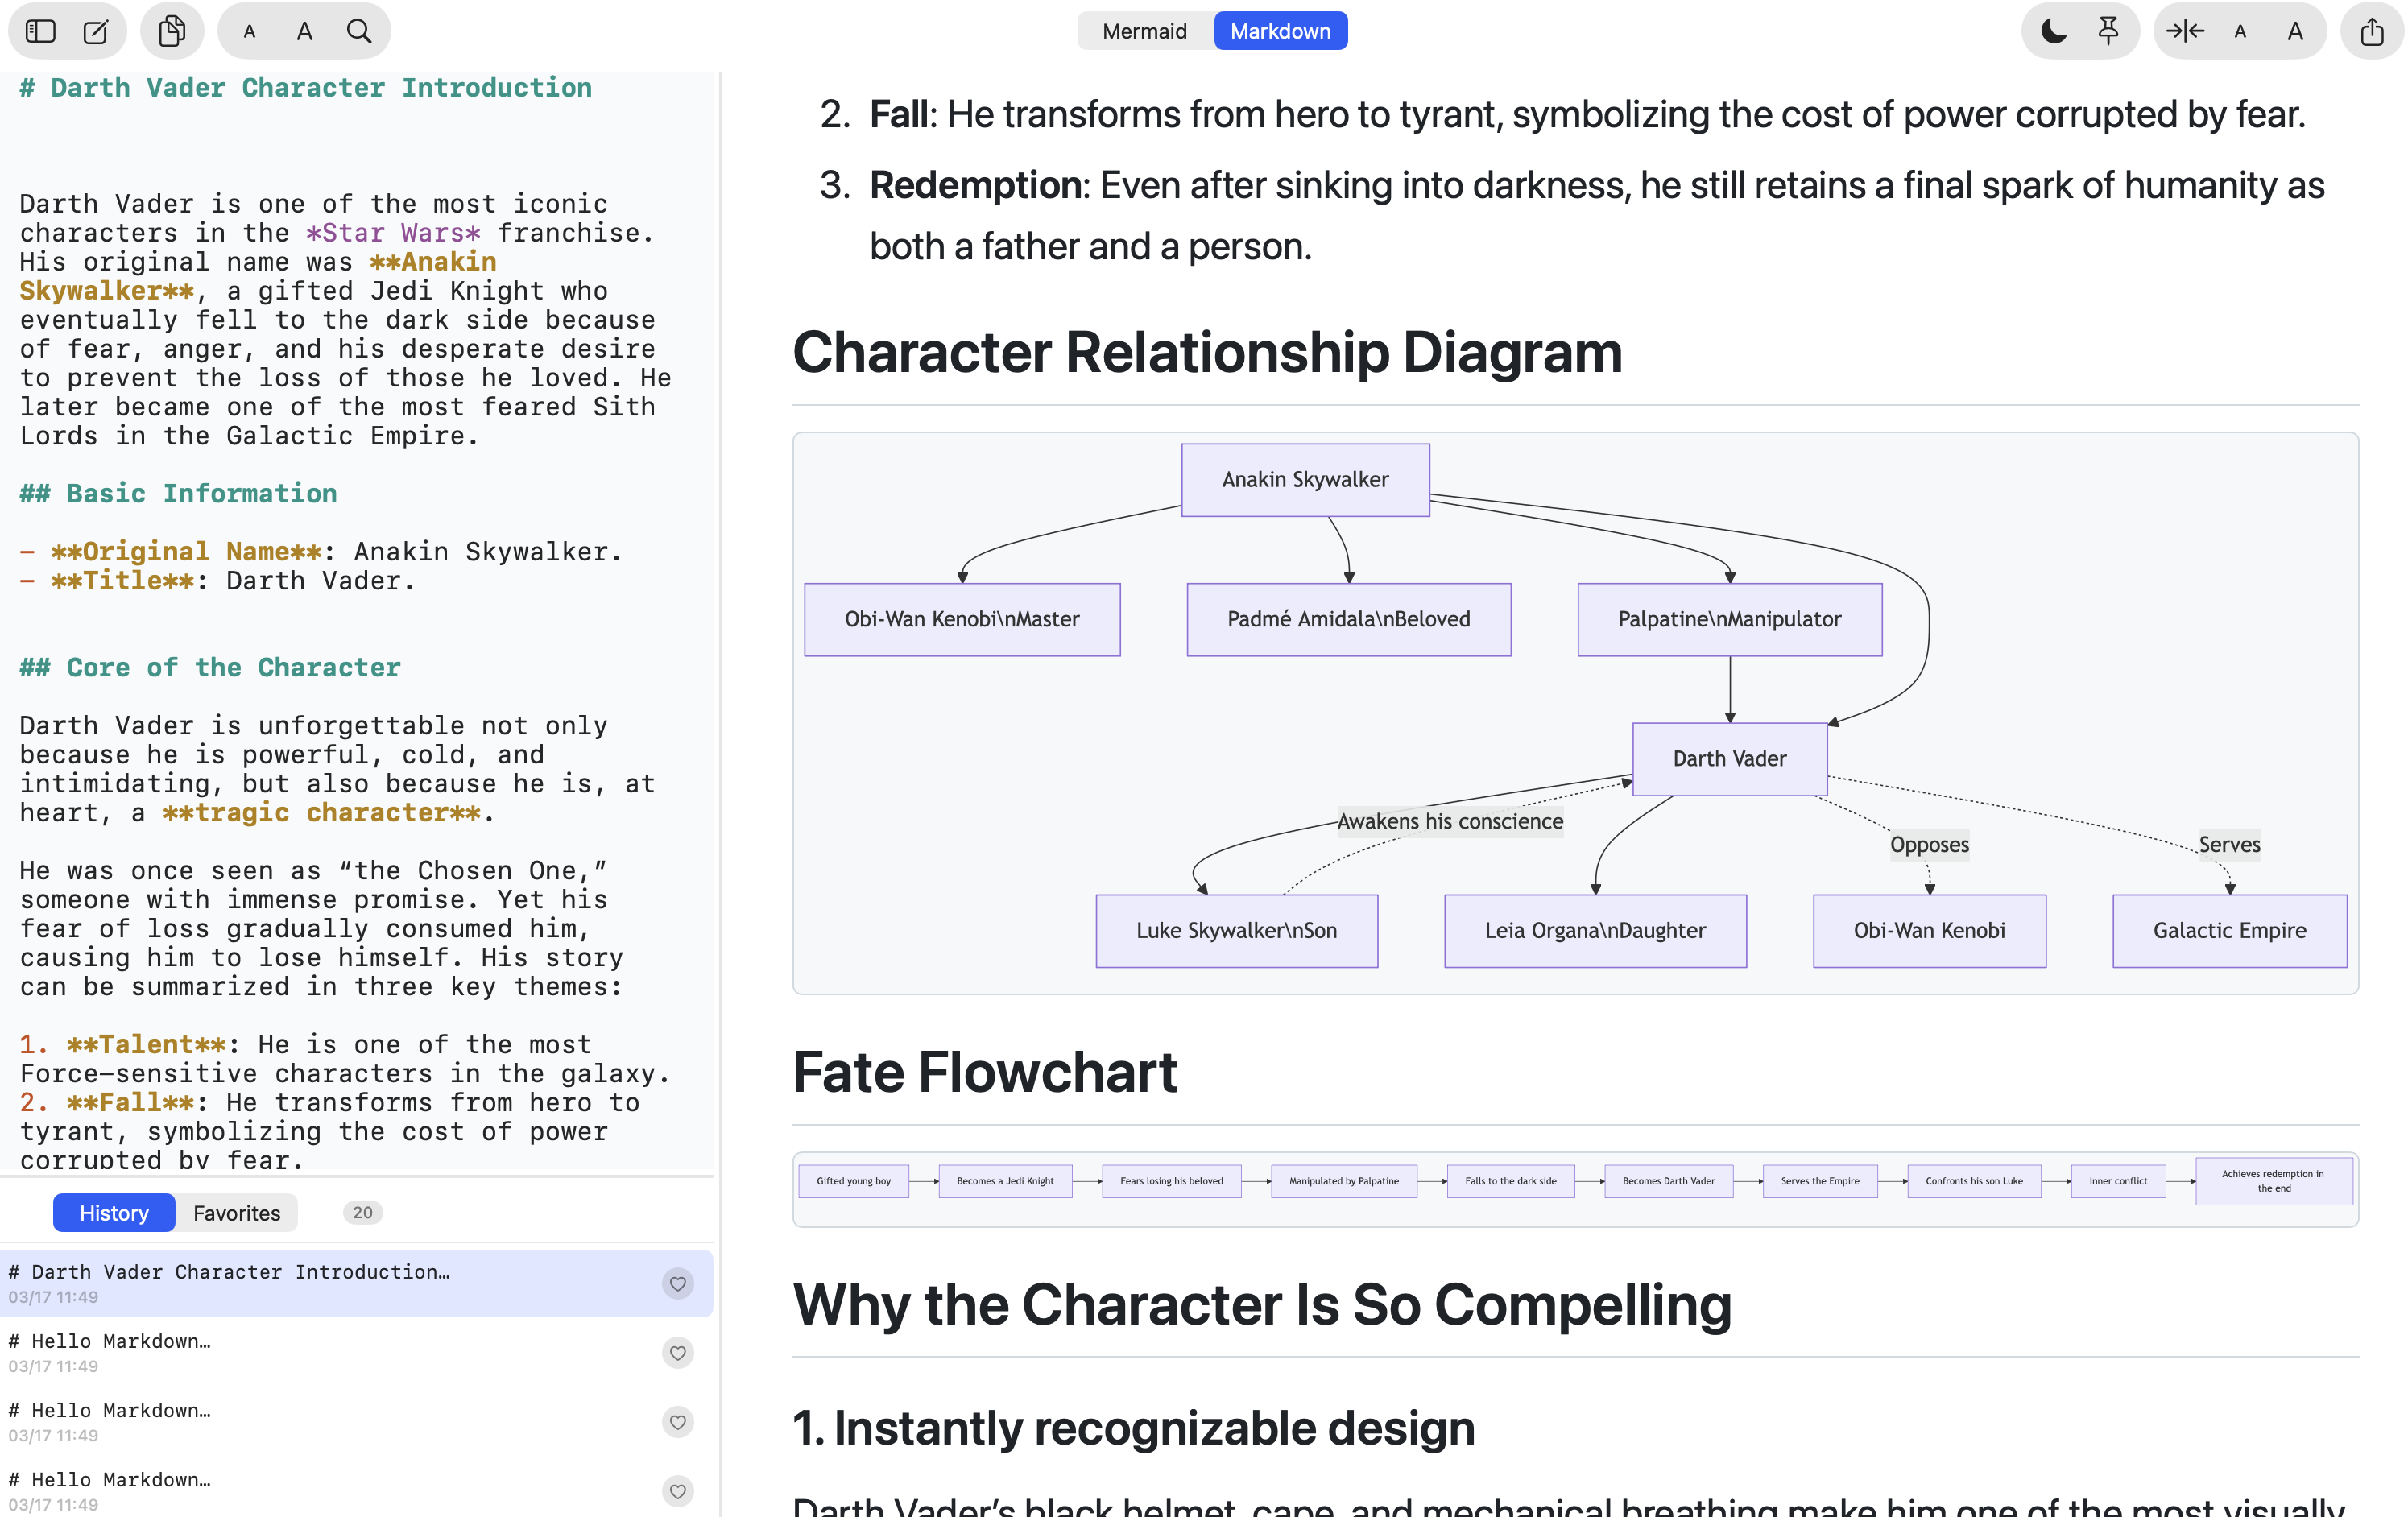This screenshot has width=2408, height=1517.
Task: Select the Markdown mode button
Action: (x=1280, y=30)
